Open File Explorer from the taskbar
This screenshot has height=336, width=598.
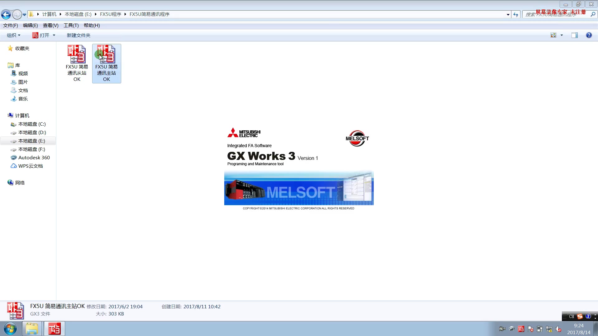click(32, 329)
